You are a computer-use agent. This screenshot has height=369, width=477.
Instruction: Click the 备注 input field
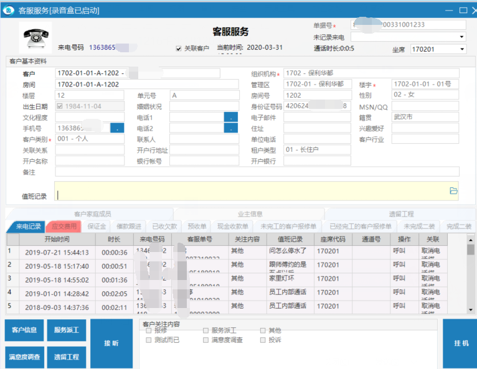pos(257,171)
